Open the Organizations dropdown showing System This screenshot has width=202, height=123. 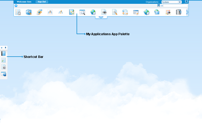point(172,2)
